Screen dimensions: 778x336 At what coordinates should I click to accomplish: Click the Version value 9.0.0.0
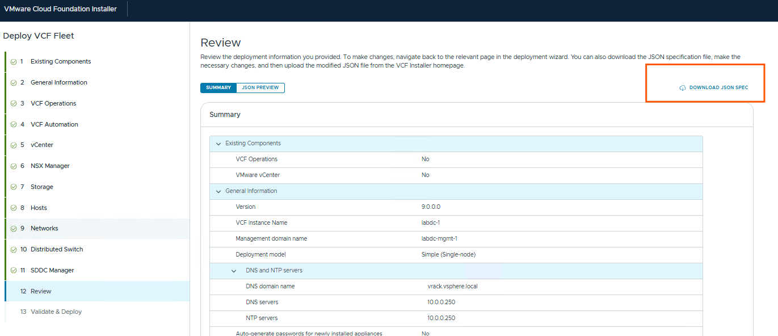click(431, 207)
